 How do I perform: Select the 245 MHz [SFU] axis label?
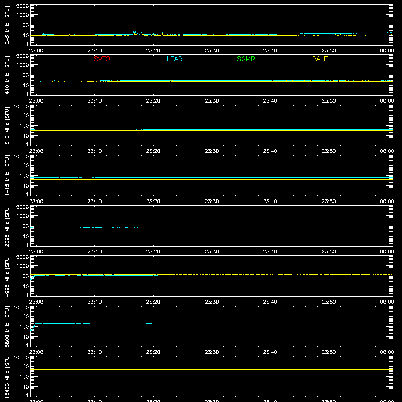[x=7, y=25]
